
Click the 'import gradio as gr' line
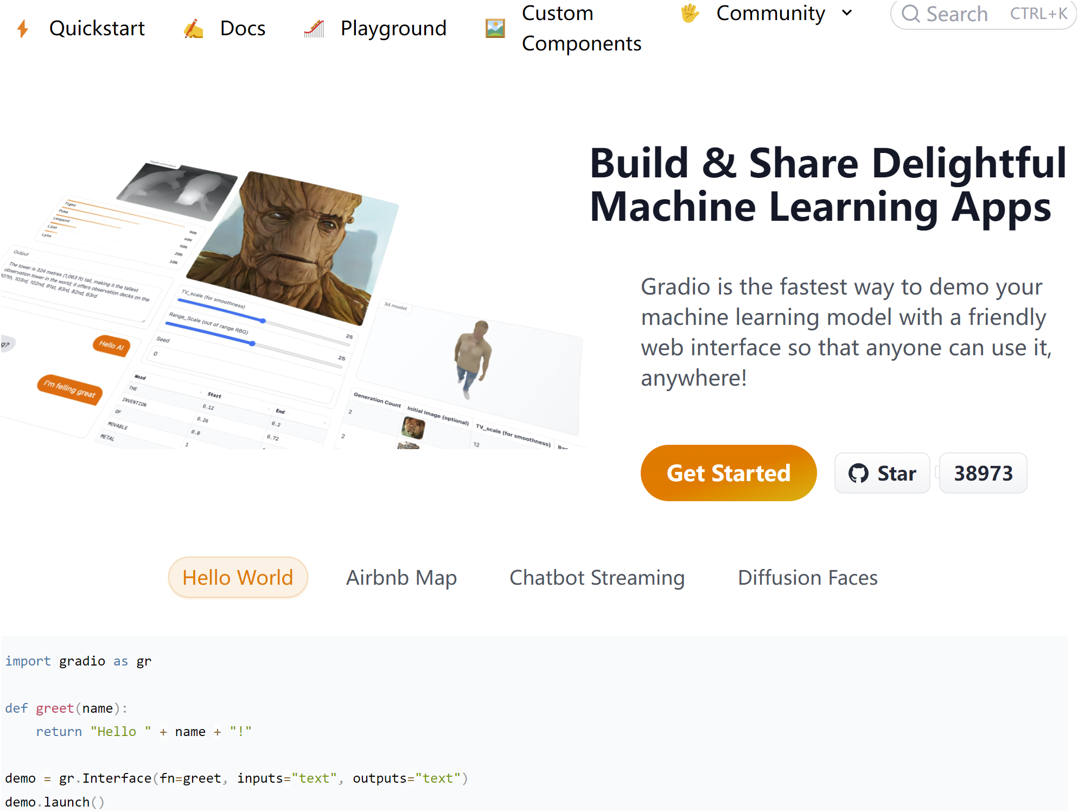[x=78, y=661]
